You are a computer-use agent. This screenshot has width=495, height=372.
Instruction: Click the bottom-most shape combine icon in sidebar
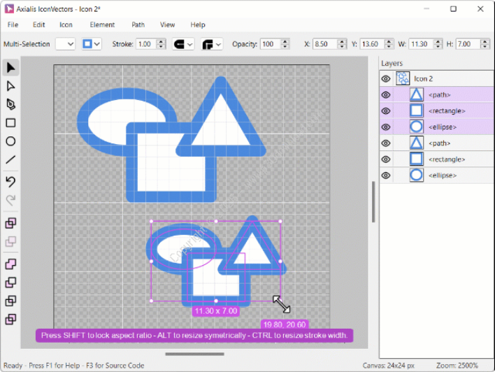(x=10, y=320)
